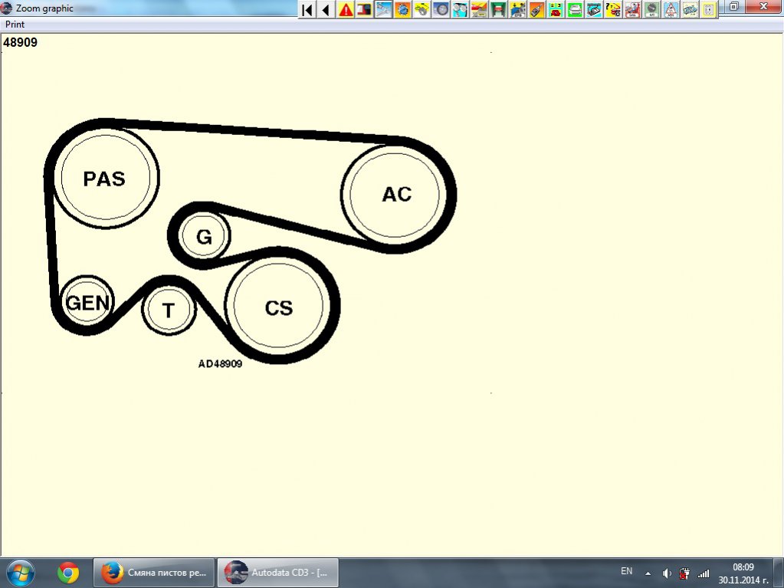Click the green vehicle lift icon
This screenshot has width=784, height=588.
click(498, 10)
